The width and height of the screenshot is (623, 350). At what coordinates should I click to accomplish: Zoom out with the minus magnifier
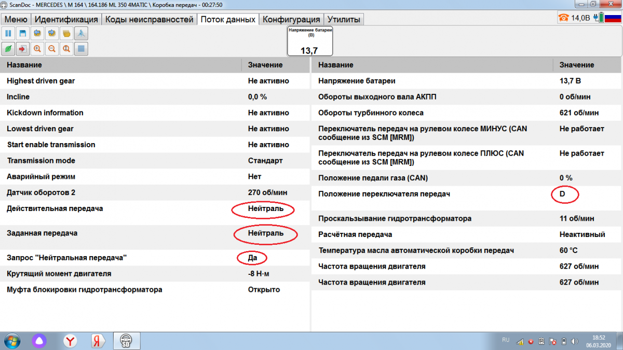click(52, 49)
